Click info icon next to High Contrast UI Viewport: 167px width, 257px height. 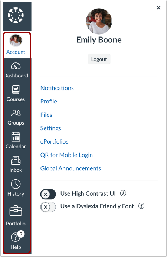[x=123, y=193]
